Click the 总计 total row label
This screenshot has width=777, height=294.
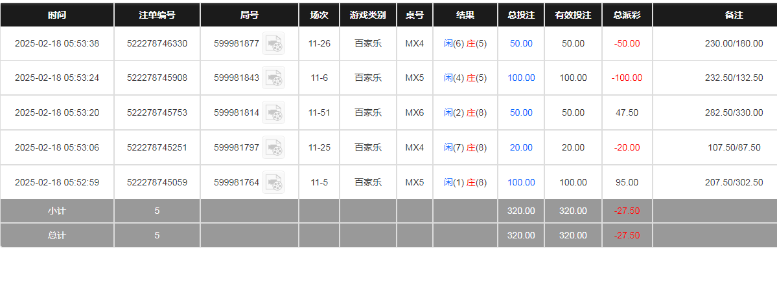pos(57,236)
